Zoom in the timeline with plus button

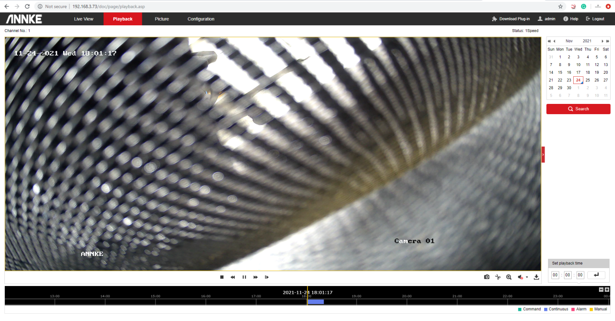coord(607,289)
